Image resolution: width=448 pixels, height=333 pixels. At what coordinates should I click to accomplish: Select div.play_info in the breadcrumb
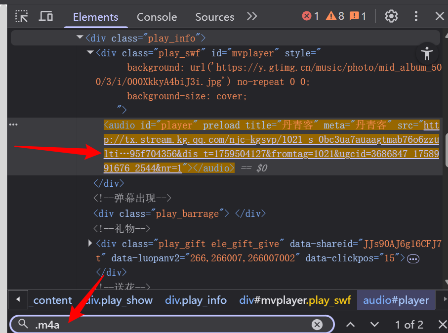point(196,300)
